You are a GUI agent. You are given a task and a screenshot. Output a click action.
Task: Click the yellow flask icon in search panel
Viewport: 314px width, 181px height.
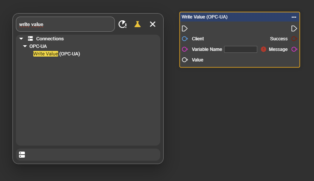pyautogui.click(x=138, y=24)
